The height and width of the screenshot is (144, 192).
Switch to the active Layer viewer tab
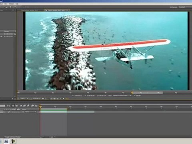[x=57, y=10]
